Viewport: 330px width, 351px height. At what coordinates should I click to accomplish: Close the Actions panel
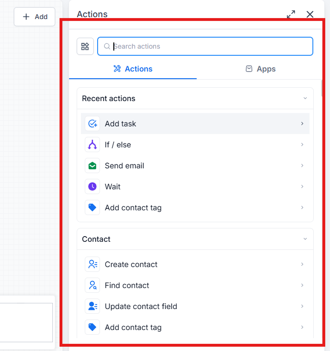(x=310, y=14)
